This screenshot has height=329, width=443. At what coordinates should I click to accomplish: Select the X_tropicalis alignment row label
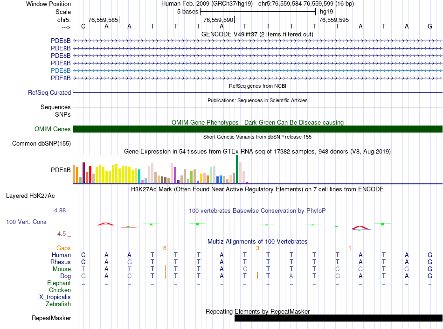pyautogui.click(x=55, y=297)
